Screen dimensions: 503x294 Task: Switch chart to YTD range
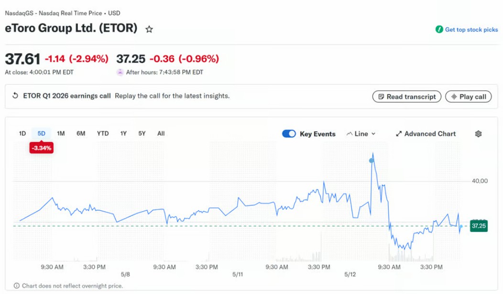(103, 133)
